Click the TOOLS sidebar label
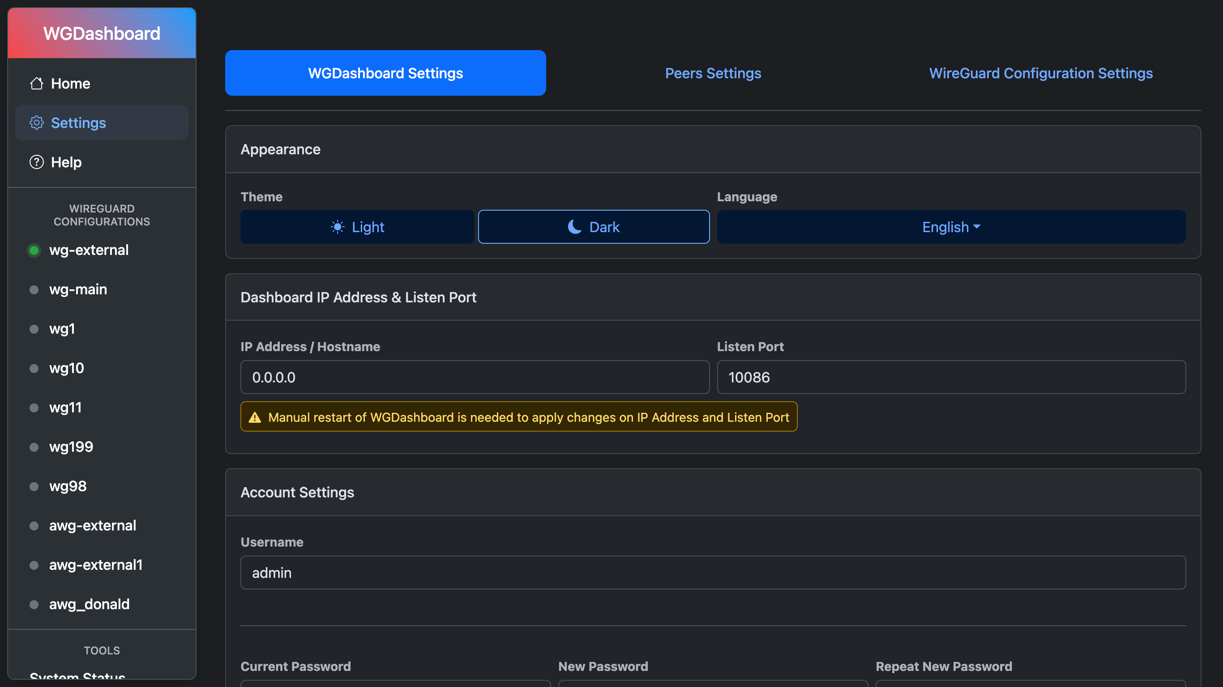1223x687 pixels. click(x=102, y=651)
